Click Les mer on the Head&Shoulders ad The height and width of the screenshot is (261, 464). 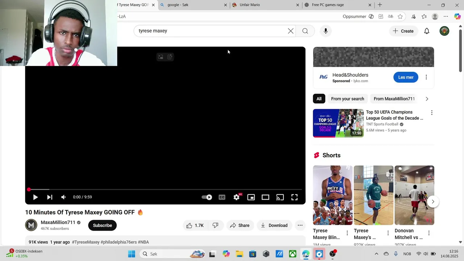pos(406,77)
